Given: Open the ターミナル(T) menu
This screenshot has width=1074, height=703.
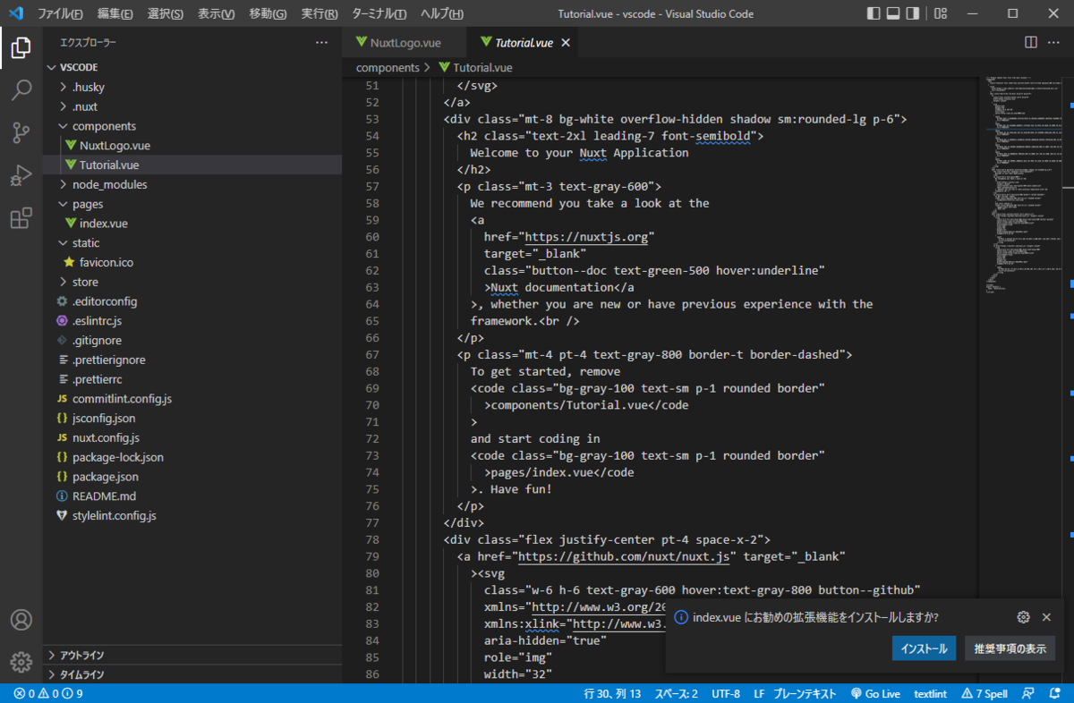Looking at the screenshot, I should [x=379, y=13].
